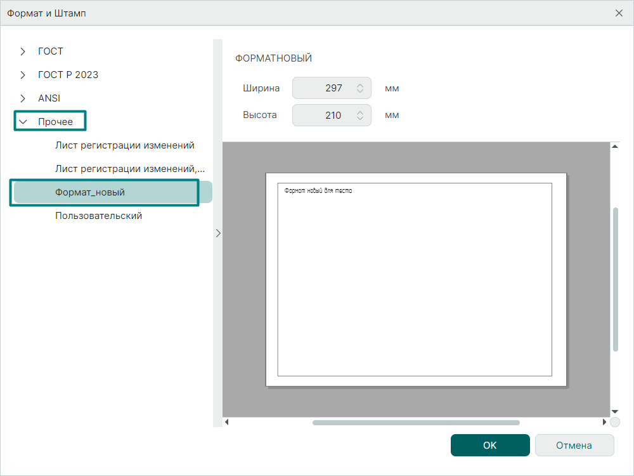Click the Ширина value field
Screen dimensions: 634x476
(x=325, y=88)
